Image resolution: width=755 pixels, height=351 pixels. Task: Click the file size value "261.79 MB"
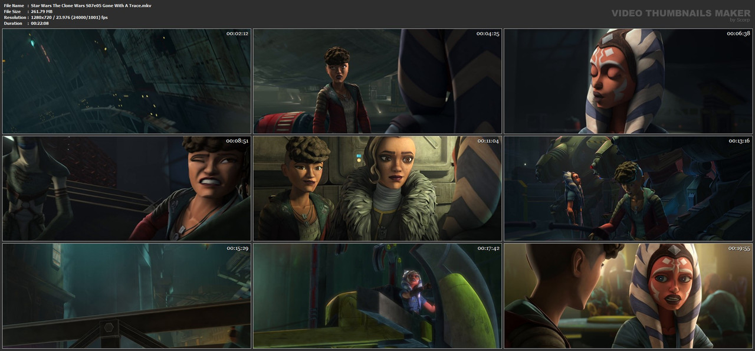42,11
